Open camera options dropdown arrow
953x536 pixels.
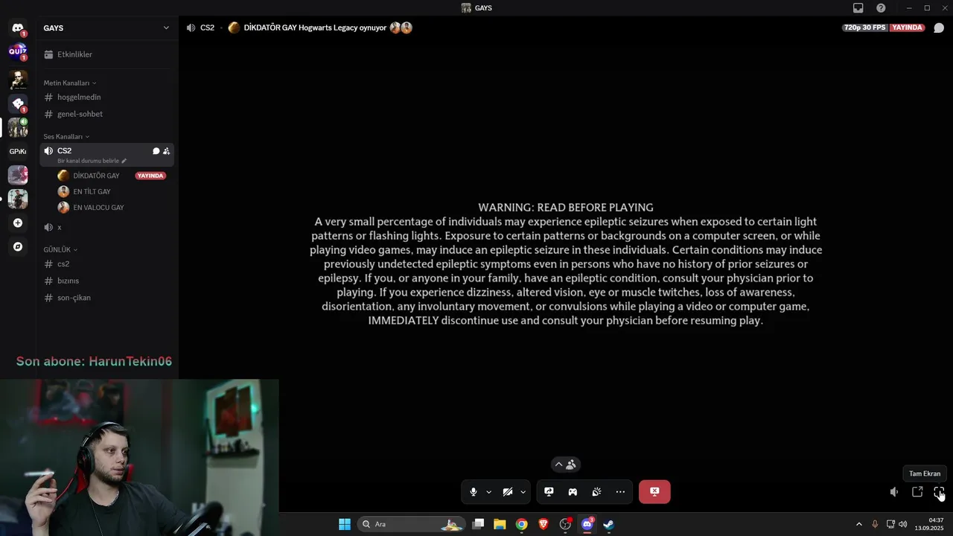pos(523,492)
